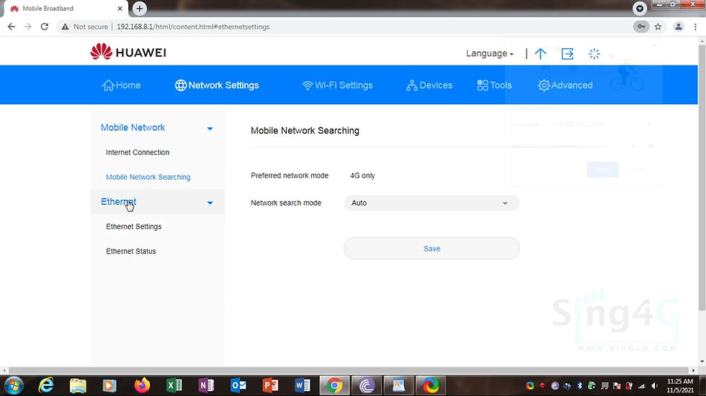Open the Chrome profile icon
The width and height of the screenshot is (706, 396).
[x=679, y=27]
